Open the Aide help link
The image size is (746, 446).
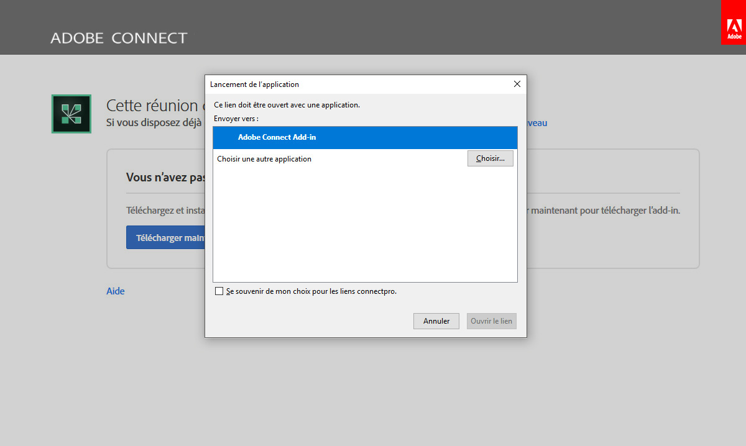coord(115,291)
